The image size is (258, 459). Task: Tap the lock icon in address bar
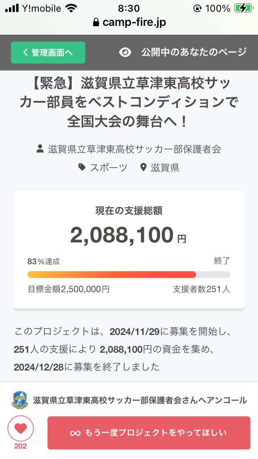click(96, 22)
